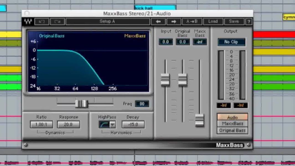Screen dimensions: 295x166
Task: Click the Original Bass label in graph
Action: [52, 36]
